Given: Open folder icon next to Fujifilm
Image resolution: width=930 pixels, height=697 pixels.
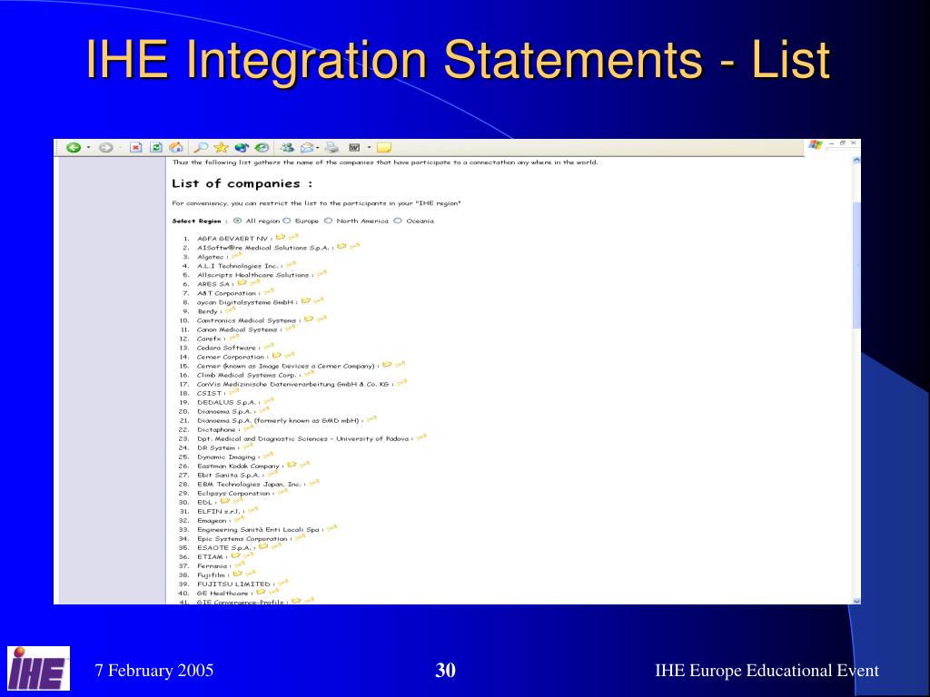Looking at the screenshot, I should (x=237, y=574).
